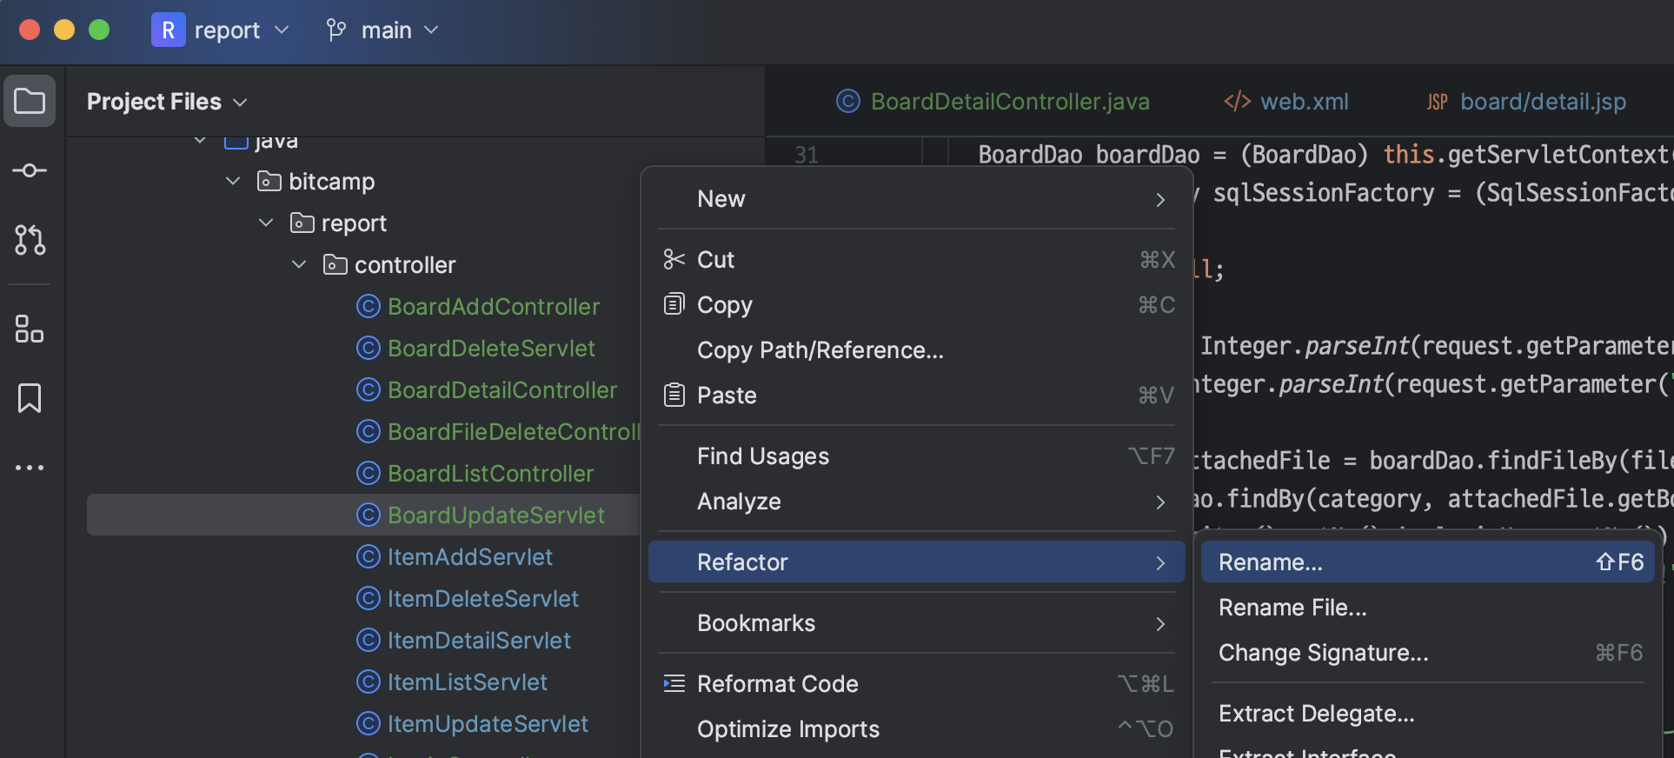Show more tool windows ellipsis
This screenshot has height=758, width=1674.
tap(30, 468)
